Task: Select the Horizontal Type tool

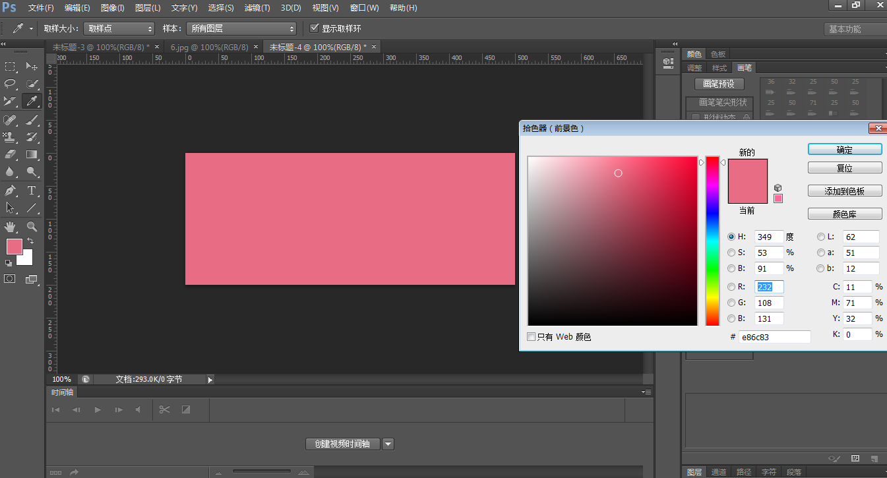Action: click(x=32, y=191)
